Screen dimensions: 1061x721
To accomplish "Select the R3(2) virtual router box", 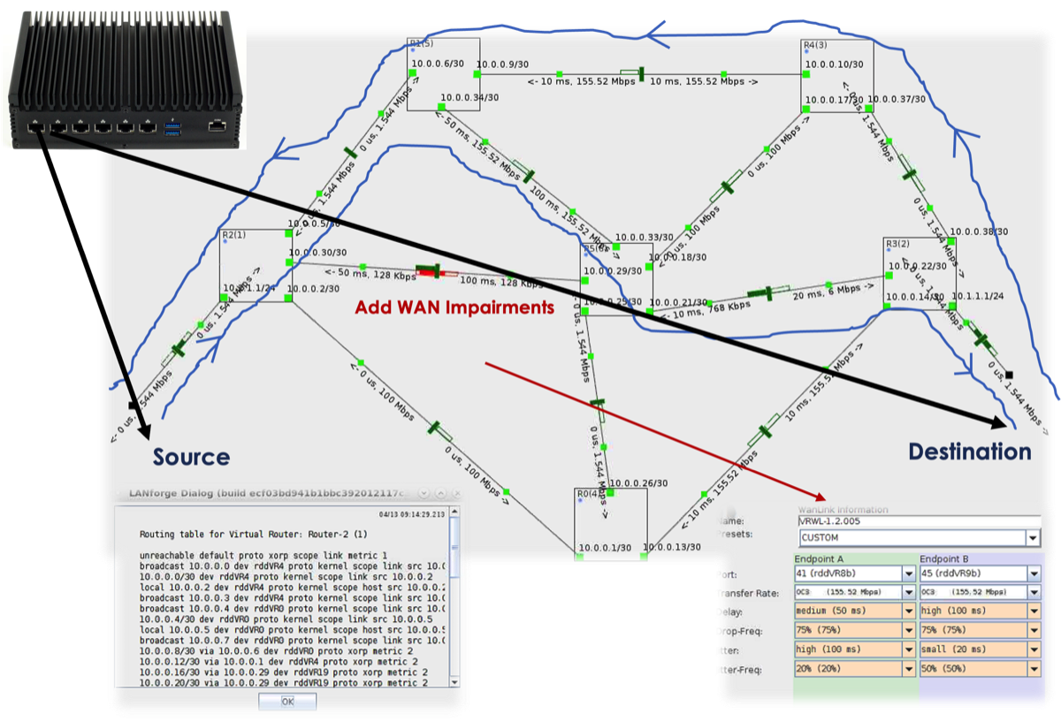I will tap(920, 273).
